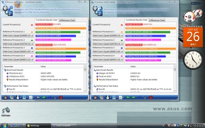
Task: Go forward with the green arrow in Processor Arithmetic
Action: click(44, 97)
